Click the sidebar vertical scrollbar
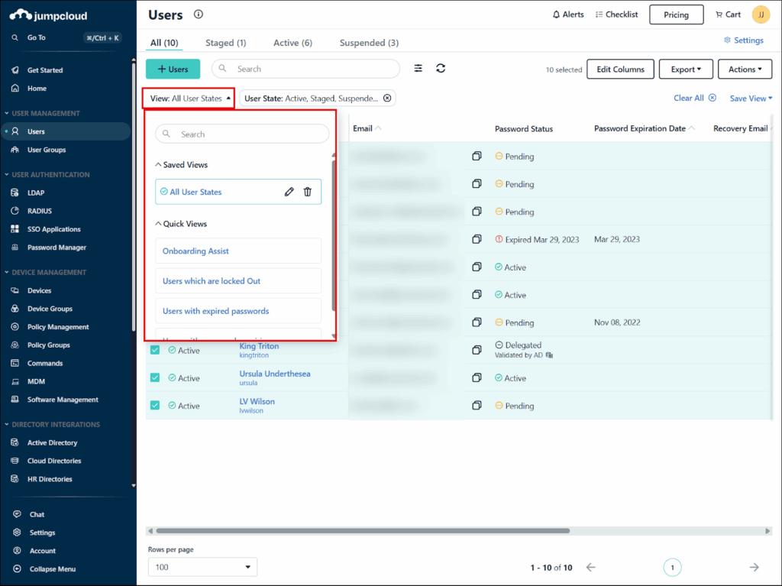The image size is (782, 586). point(133,196)
